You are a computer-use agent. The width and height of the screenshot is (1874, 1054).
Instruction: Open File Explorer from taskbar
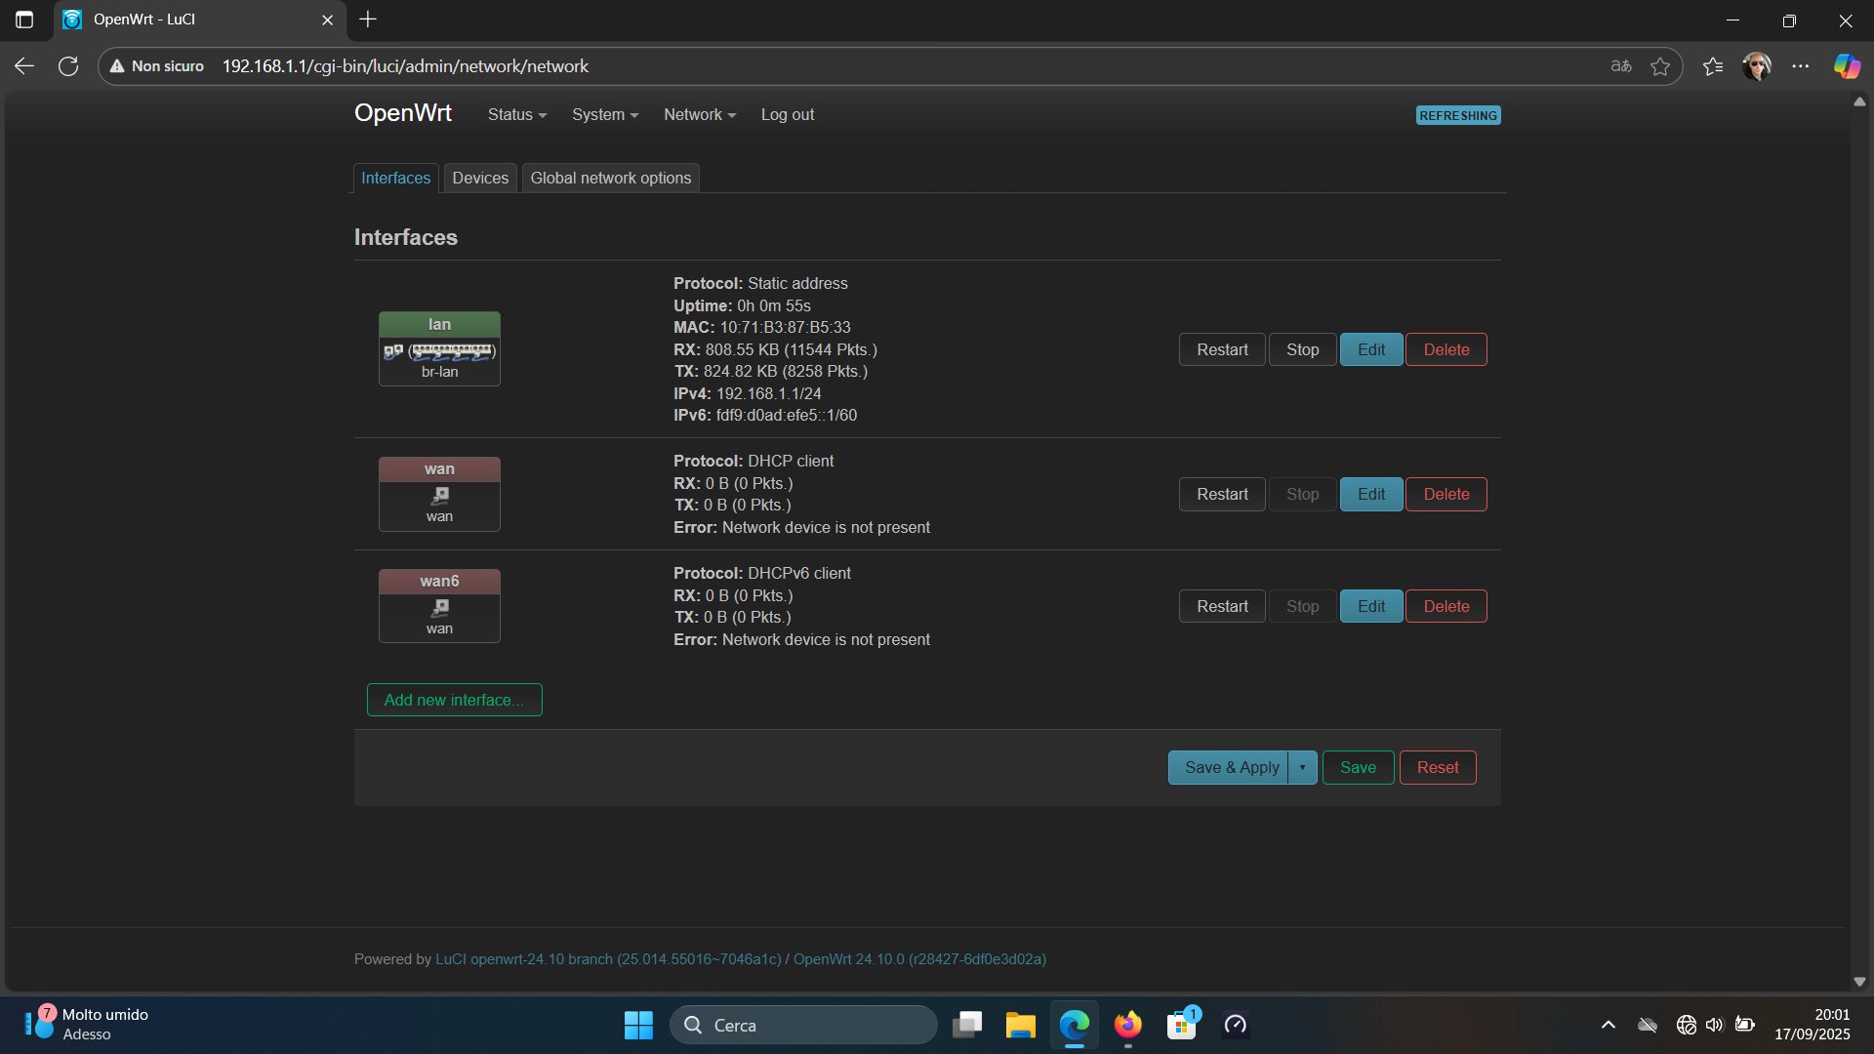point(1020,1025)
